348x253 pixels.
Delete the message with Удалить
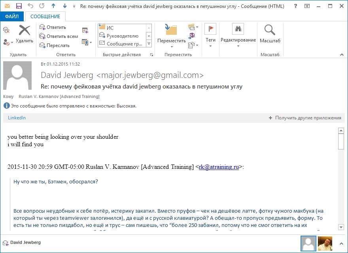(25, 34)
